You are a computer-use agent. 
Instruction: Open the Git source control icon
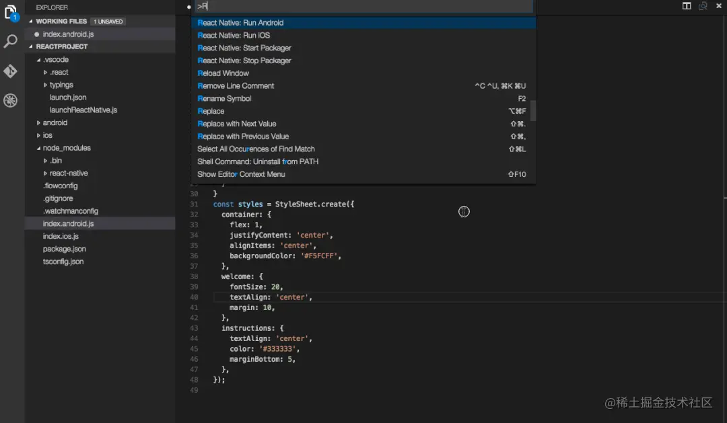tap(10, 71)
